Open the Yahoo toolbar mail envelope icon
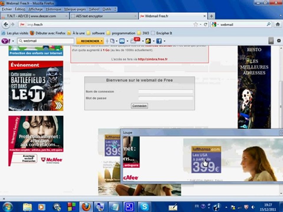This screenshot has height=212, width=283. pos(122,41)
